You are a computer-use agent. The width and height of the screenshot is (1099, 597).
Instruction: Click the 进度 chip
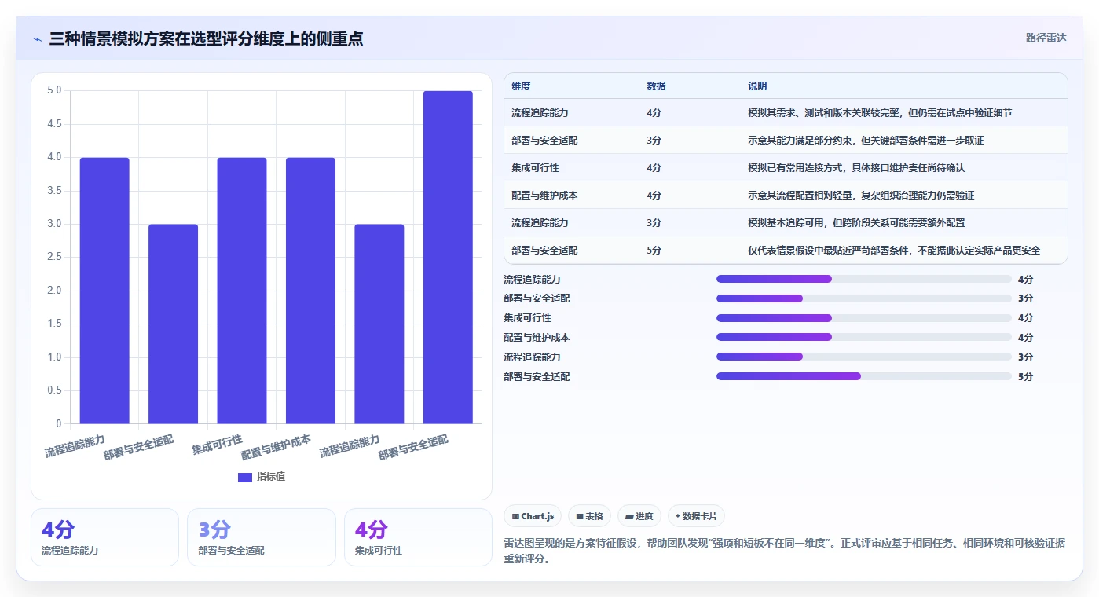[639, 516]
